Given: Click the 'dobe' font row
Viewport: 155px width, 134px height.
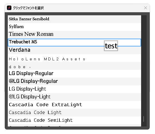Looking at the screenshot, I should (74, 66).
